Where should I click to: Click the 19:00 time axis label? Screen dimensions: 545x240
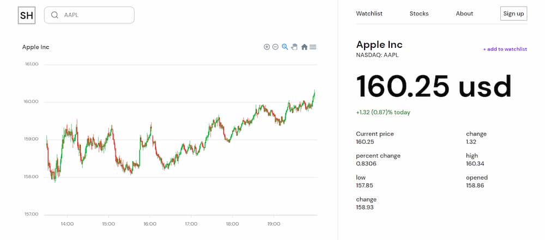pyautogui.click(x=274, y=224)
